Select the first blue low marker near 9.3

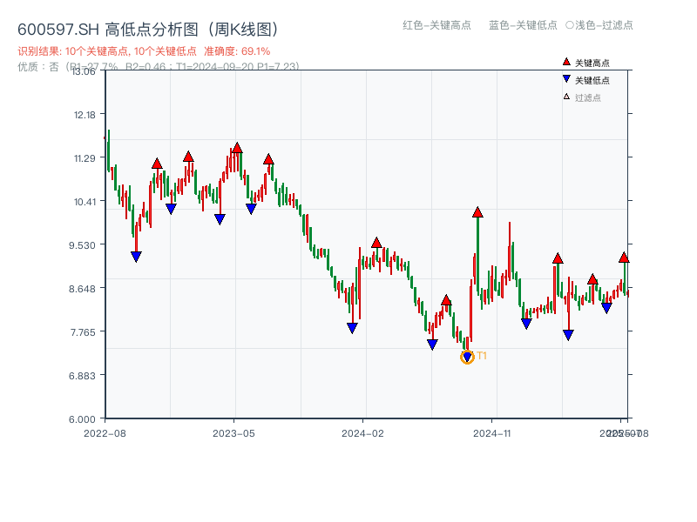point(137,257)
